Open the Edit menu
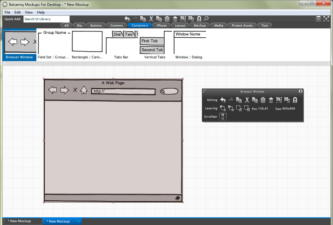 (x=18, y=12)
